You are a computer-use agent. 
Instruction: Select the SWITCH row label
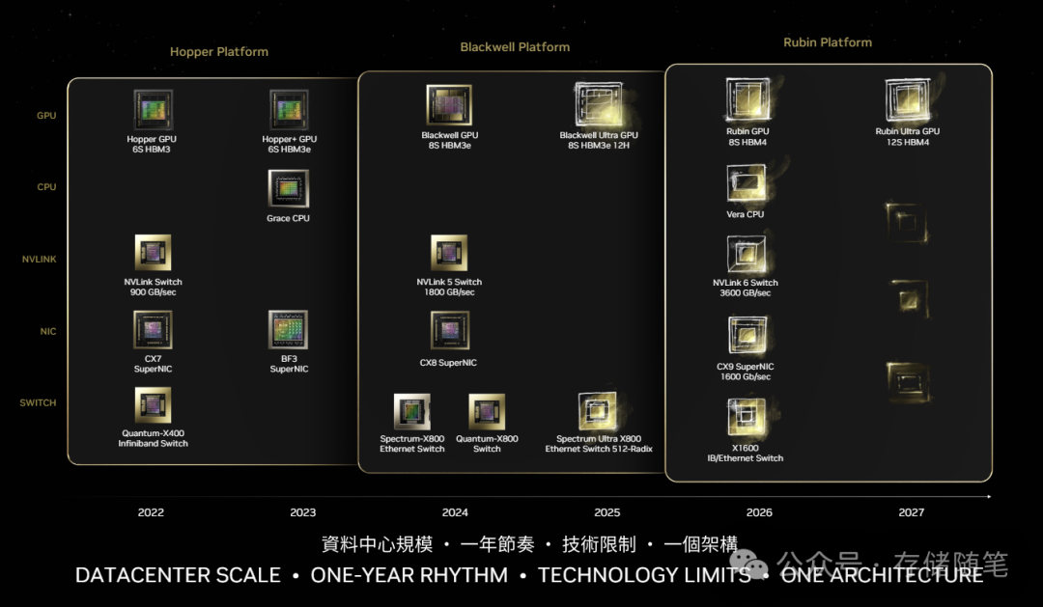click(x=38, y=402)
